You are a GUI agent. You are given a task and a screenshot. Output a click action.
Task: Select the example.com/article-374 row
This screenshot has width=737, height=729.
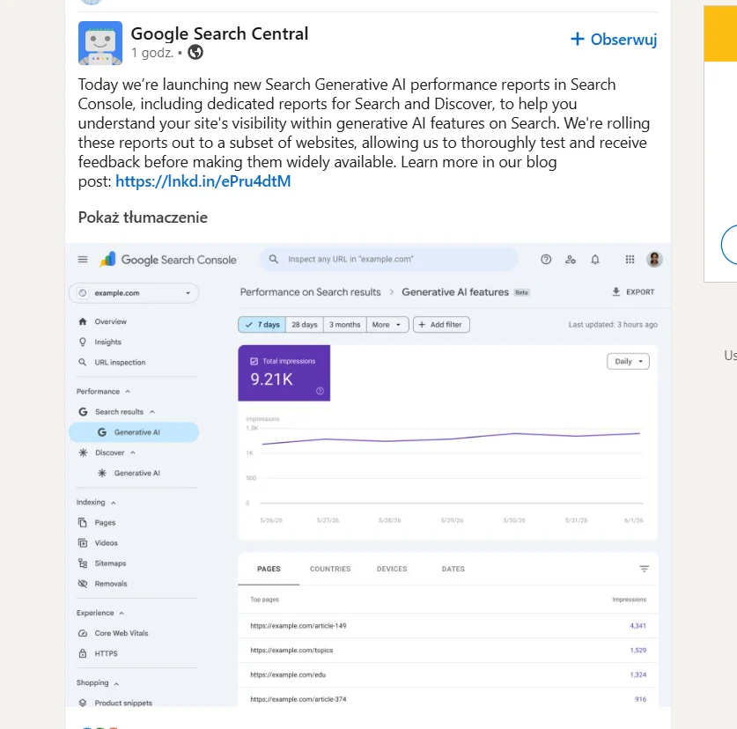click(448, 699)
